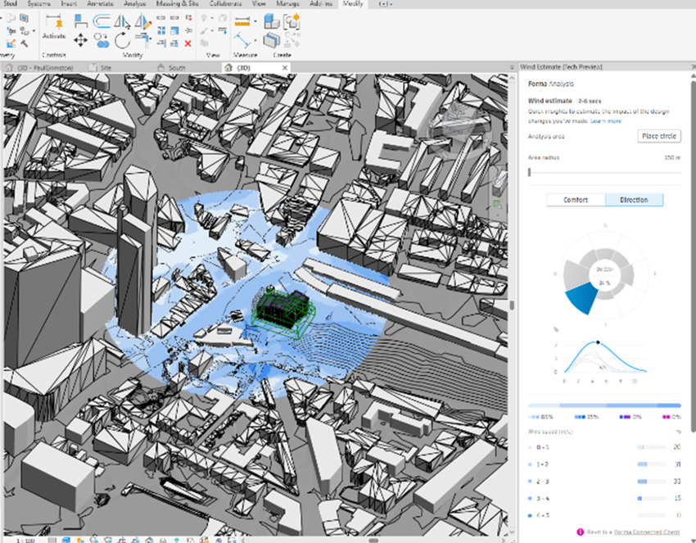Select the Direction view toggle
Image resolution: width=696 pixels, height=543 pixels.
pos(634,200)
